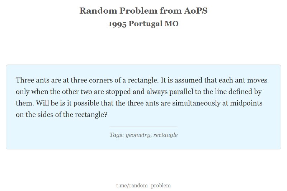Click the word 'AoPS' in the title
287x191 pixels.
[x=196, y=11]
